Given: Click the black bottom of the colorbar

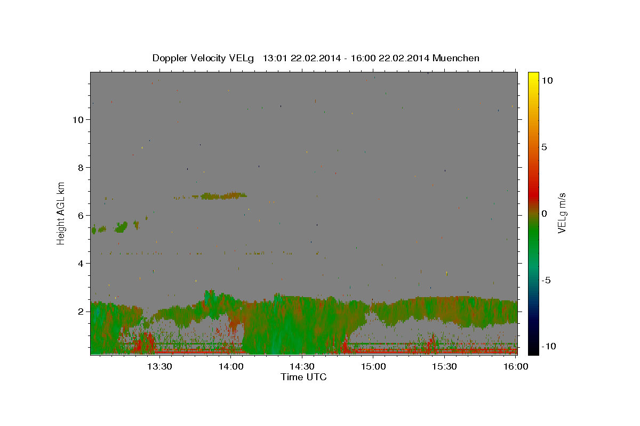Looking at the screenshot, I should pyautogui.click(x=533, y=349).
